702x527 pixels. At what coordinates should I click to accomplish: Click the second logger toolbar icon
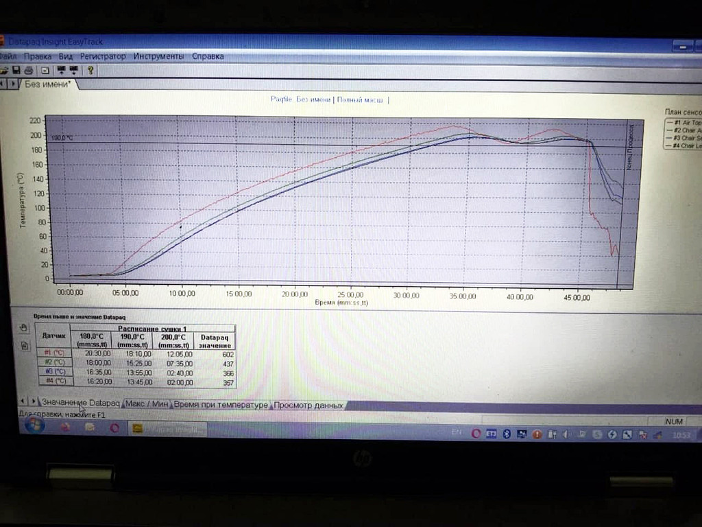click(72, 70)
